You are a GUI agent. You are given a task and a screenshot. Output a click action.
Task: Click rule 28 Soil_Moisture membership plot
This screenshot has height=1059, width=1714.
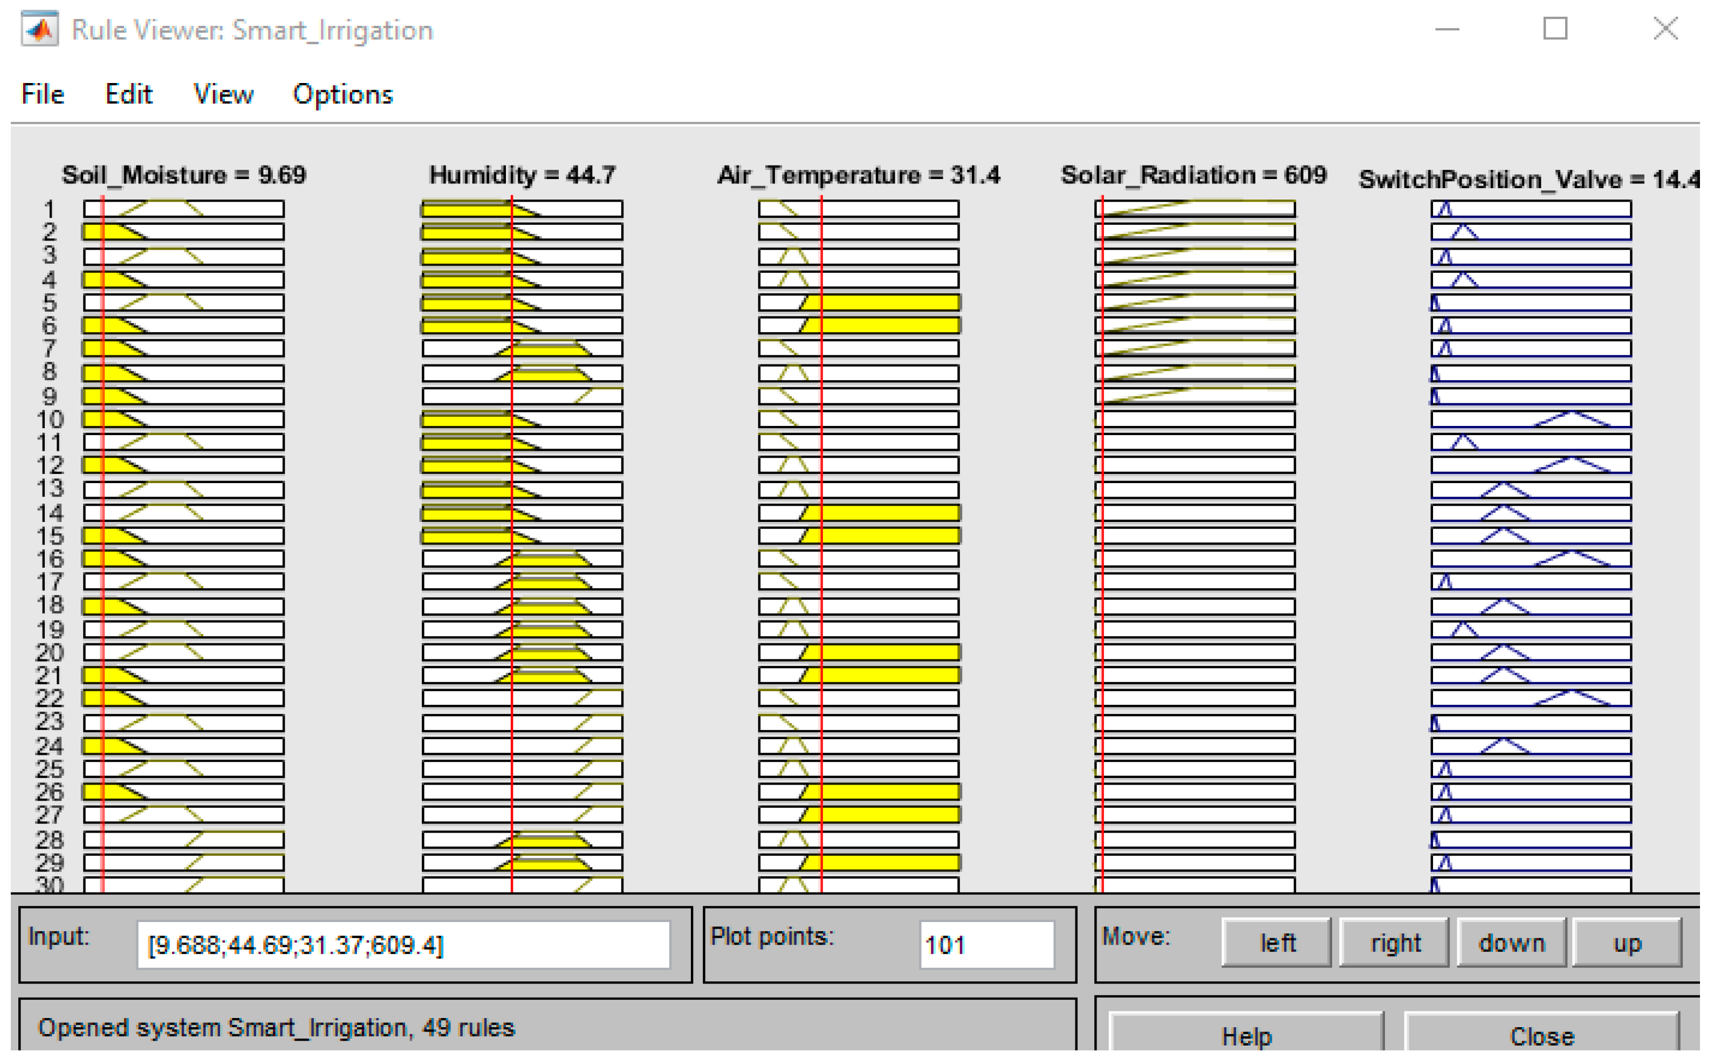tap(184, 839)
